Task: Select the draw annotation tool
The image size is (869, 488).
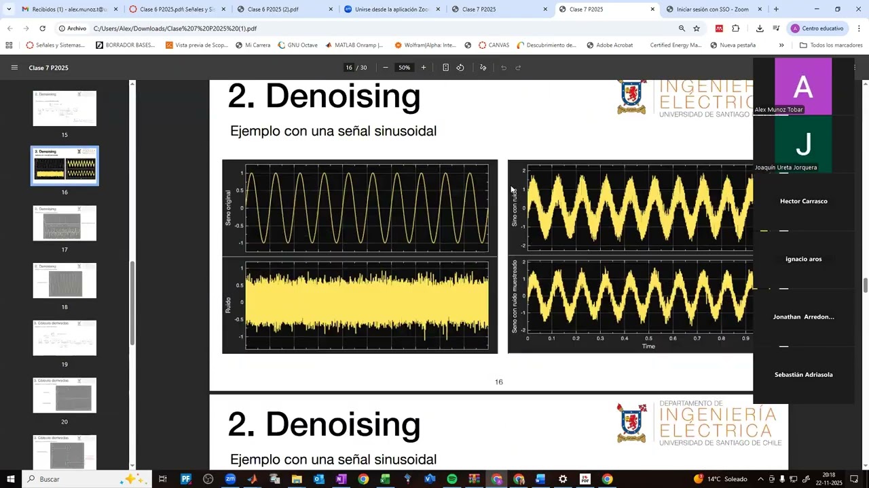Action: tap(483, 68)
